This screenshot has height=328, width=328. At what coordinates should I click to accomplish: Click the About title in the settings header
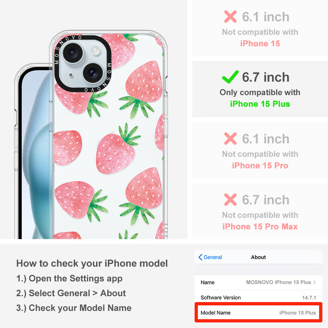pyautogui.click(x=258, y=257)
